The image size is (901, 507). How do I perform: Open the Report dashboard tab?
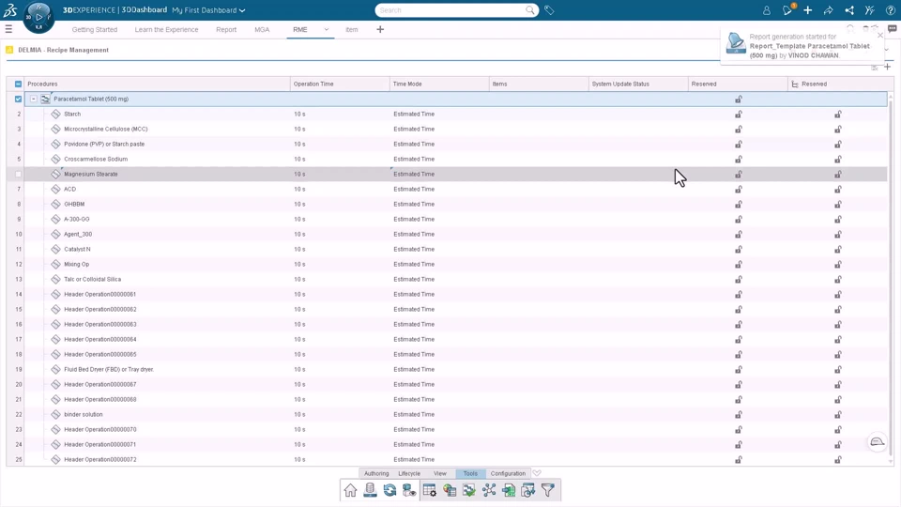226,29
